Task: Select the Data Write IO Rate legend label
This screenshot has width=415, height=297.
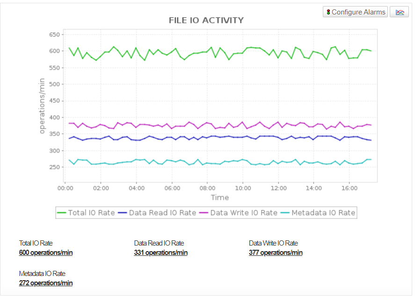Action: [x=244, y=213]
